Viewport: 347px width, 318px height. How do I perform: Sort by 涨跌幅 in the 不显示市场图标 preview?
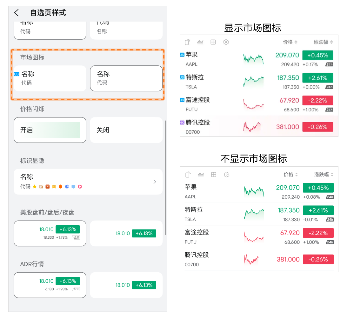[324, 175]
